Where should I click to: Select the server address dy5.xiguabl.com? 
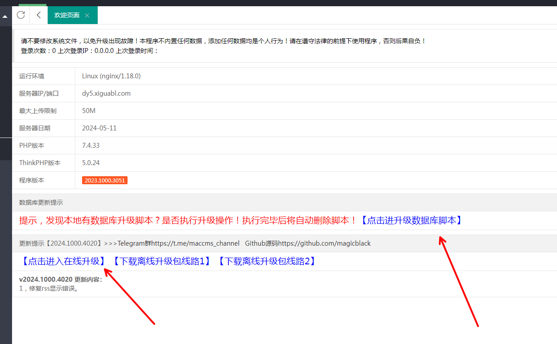(x=106, y=93)
